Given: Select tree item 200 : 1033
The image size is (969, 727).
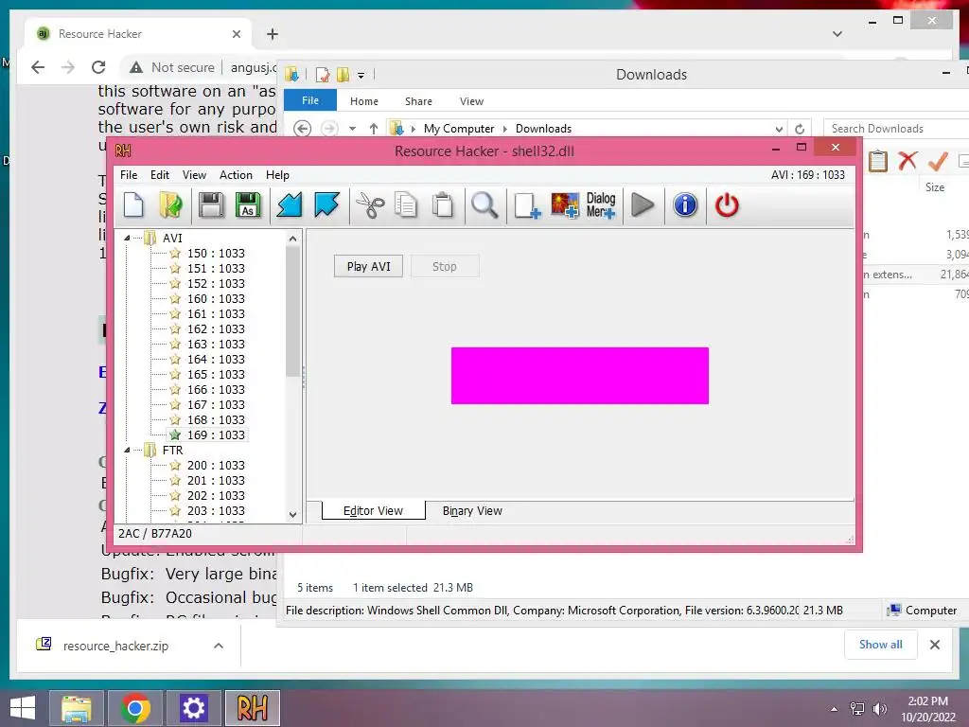Looking at the screenshot, I should coord(216,466).
